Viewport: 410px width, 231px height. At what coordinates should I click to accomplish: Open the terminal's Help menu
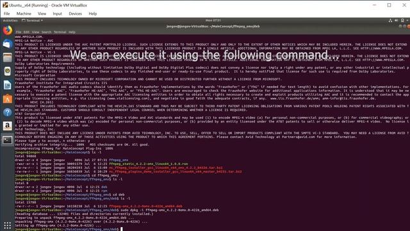pyautogui.click(x=72, y=32)
